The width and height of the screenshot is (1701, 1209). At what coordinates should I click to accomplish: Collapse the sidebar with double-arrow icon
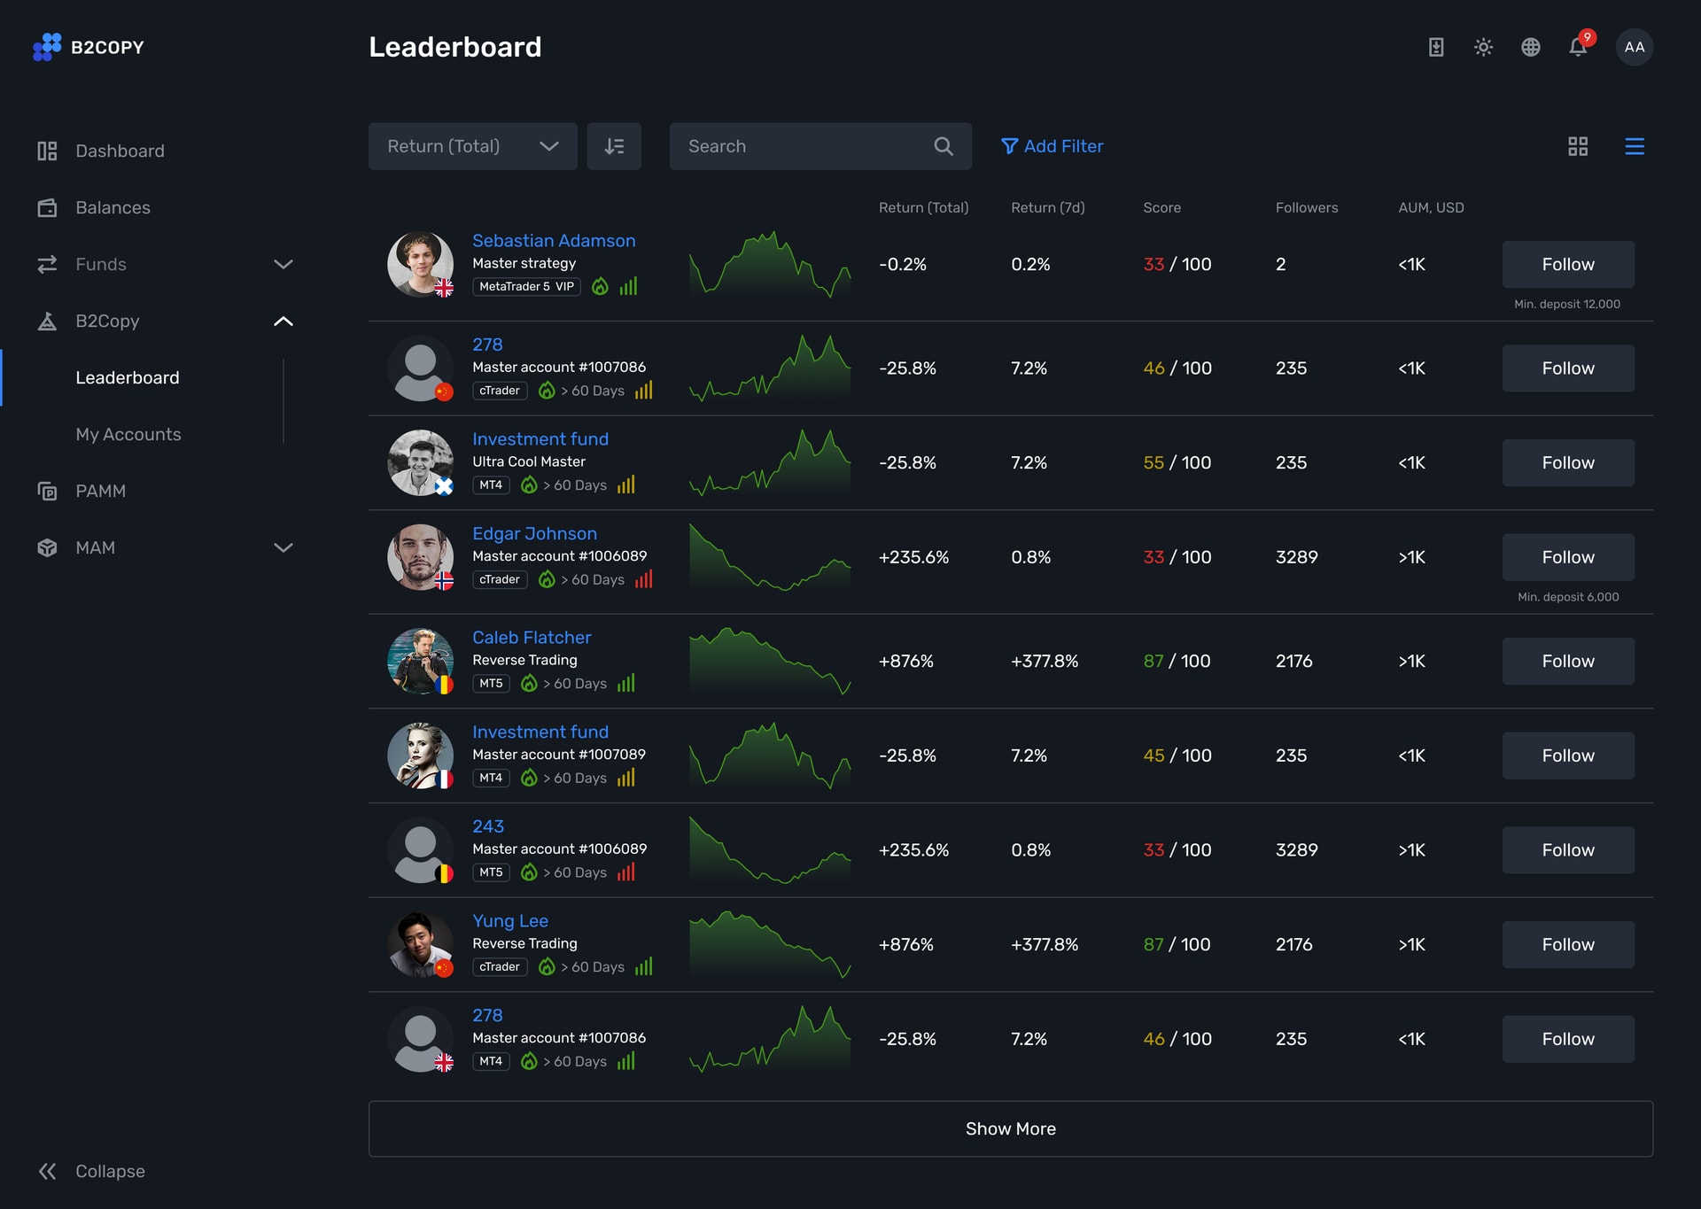tap(47, 1171)
